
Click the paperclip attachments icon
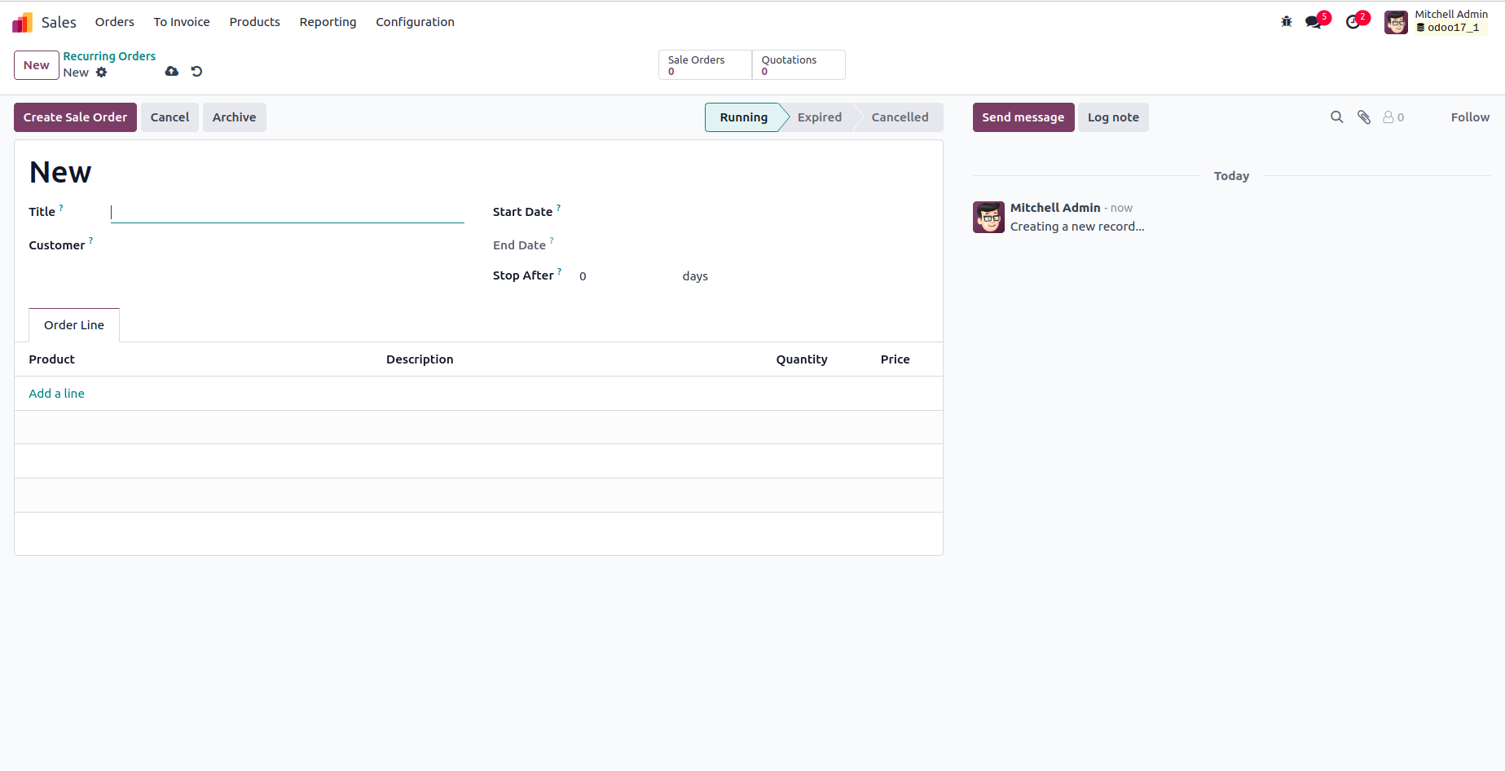pos(1364,117)
